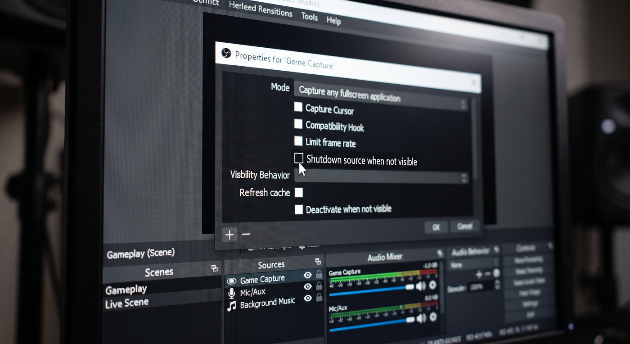This screenshot has height=344, width=630.
Task: Tick the Compatibility Hook checkbox
Action: pos(298,124)
